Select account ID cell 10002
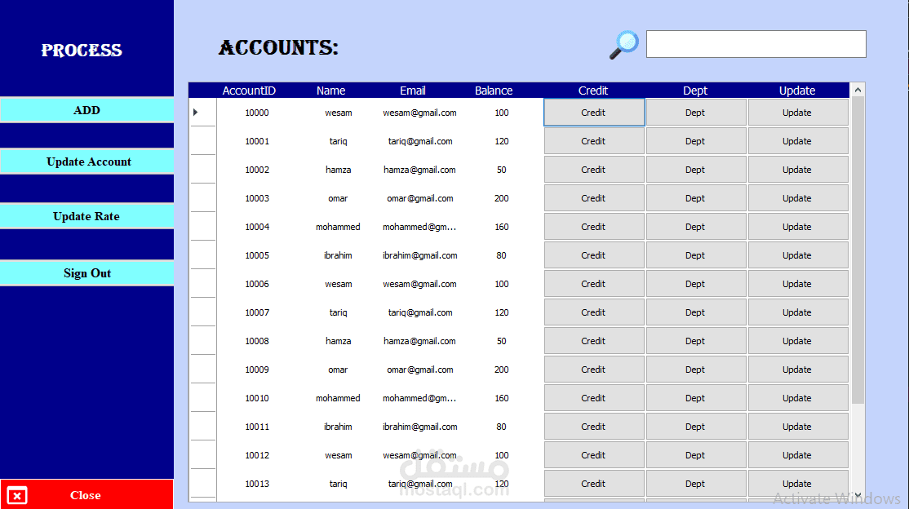Screen dimensions: 909x509 pos(257,170)
